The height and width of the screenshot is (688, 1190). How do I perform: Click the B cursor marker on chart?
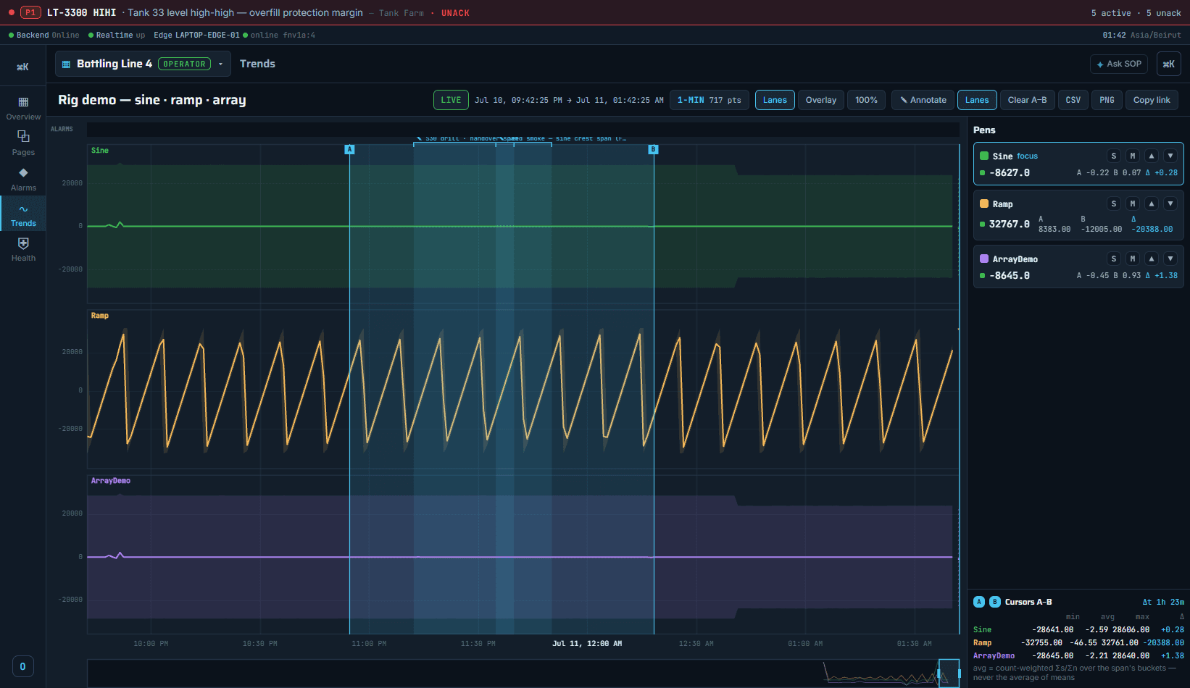pos(653,149)
